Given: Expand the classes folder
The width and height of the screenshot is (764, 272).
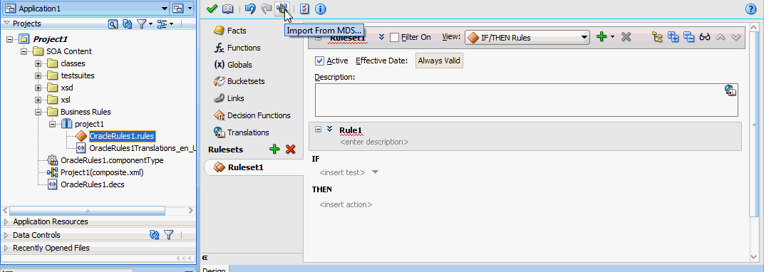Looking at the screenshot, I should click(x=38, y=64).
